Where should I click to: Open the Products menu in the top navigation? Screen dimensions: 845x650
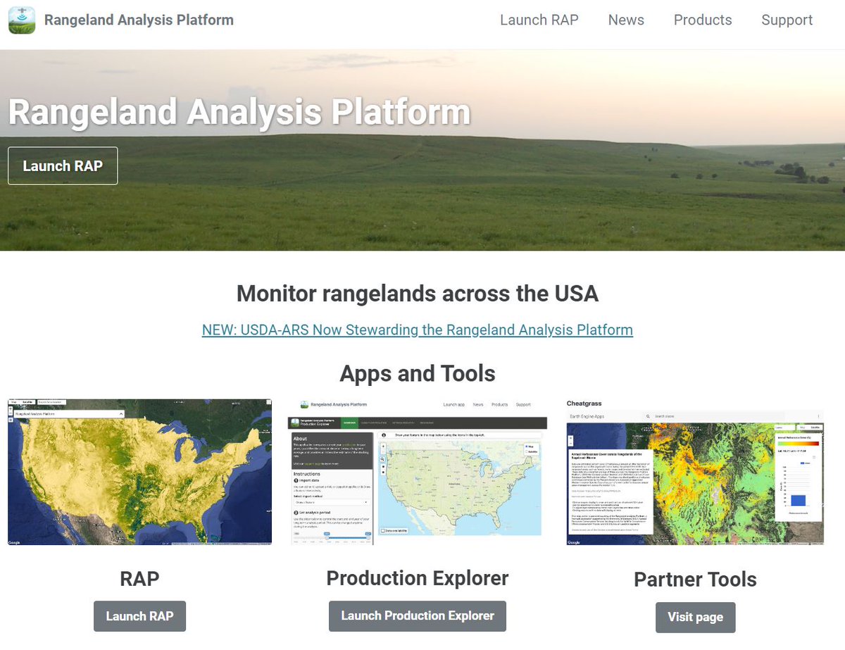tap(702, 20)
